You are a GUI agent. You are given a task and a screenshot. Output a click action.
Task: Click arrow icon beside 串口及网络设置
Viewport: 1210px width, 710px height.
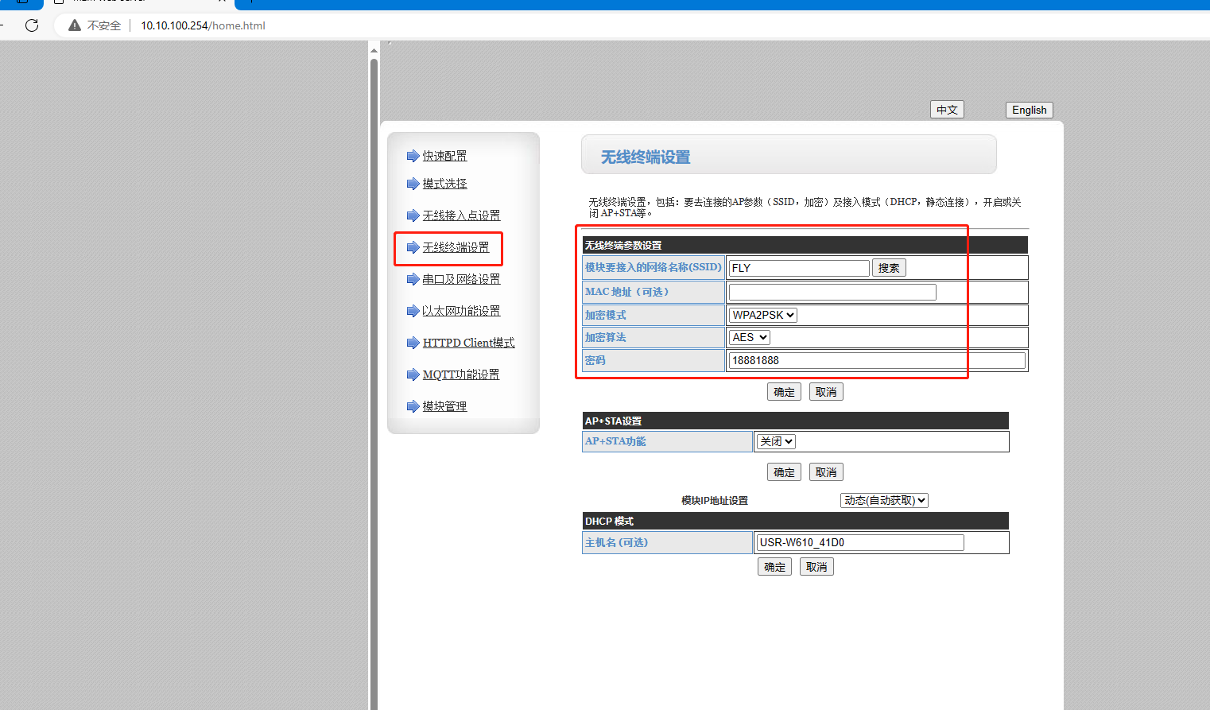point(413,279)
